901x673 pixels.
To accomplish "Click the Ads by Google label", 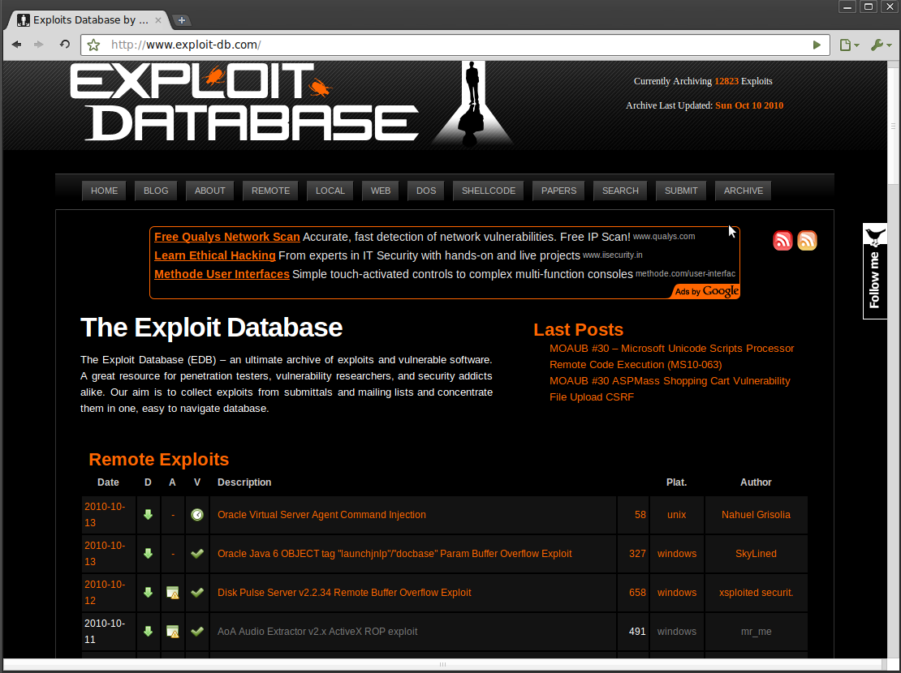I will tap(706, 291).
